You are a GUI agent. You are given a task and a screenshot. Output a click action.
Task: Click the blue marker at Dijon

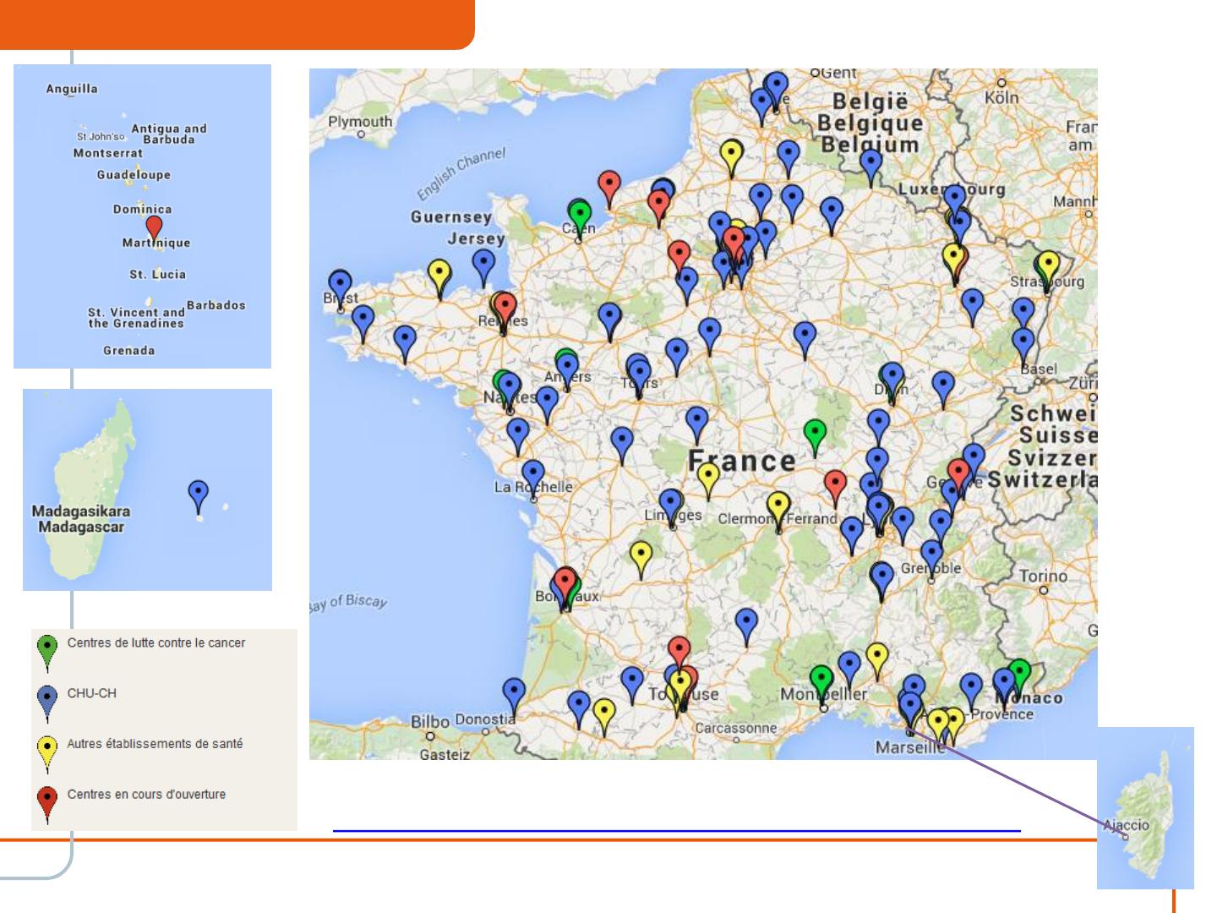892,383
